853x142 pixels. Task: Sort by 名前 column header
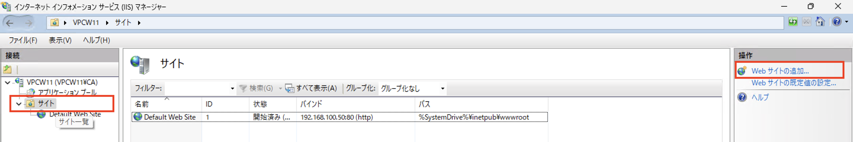(166, 104)
